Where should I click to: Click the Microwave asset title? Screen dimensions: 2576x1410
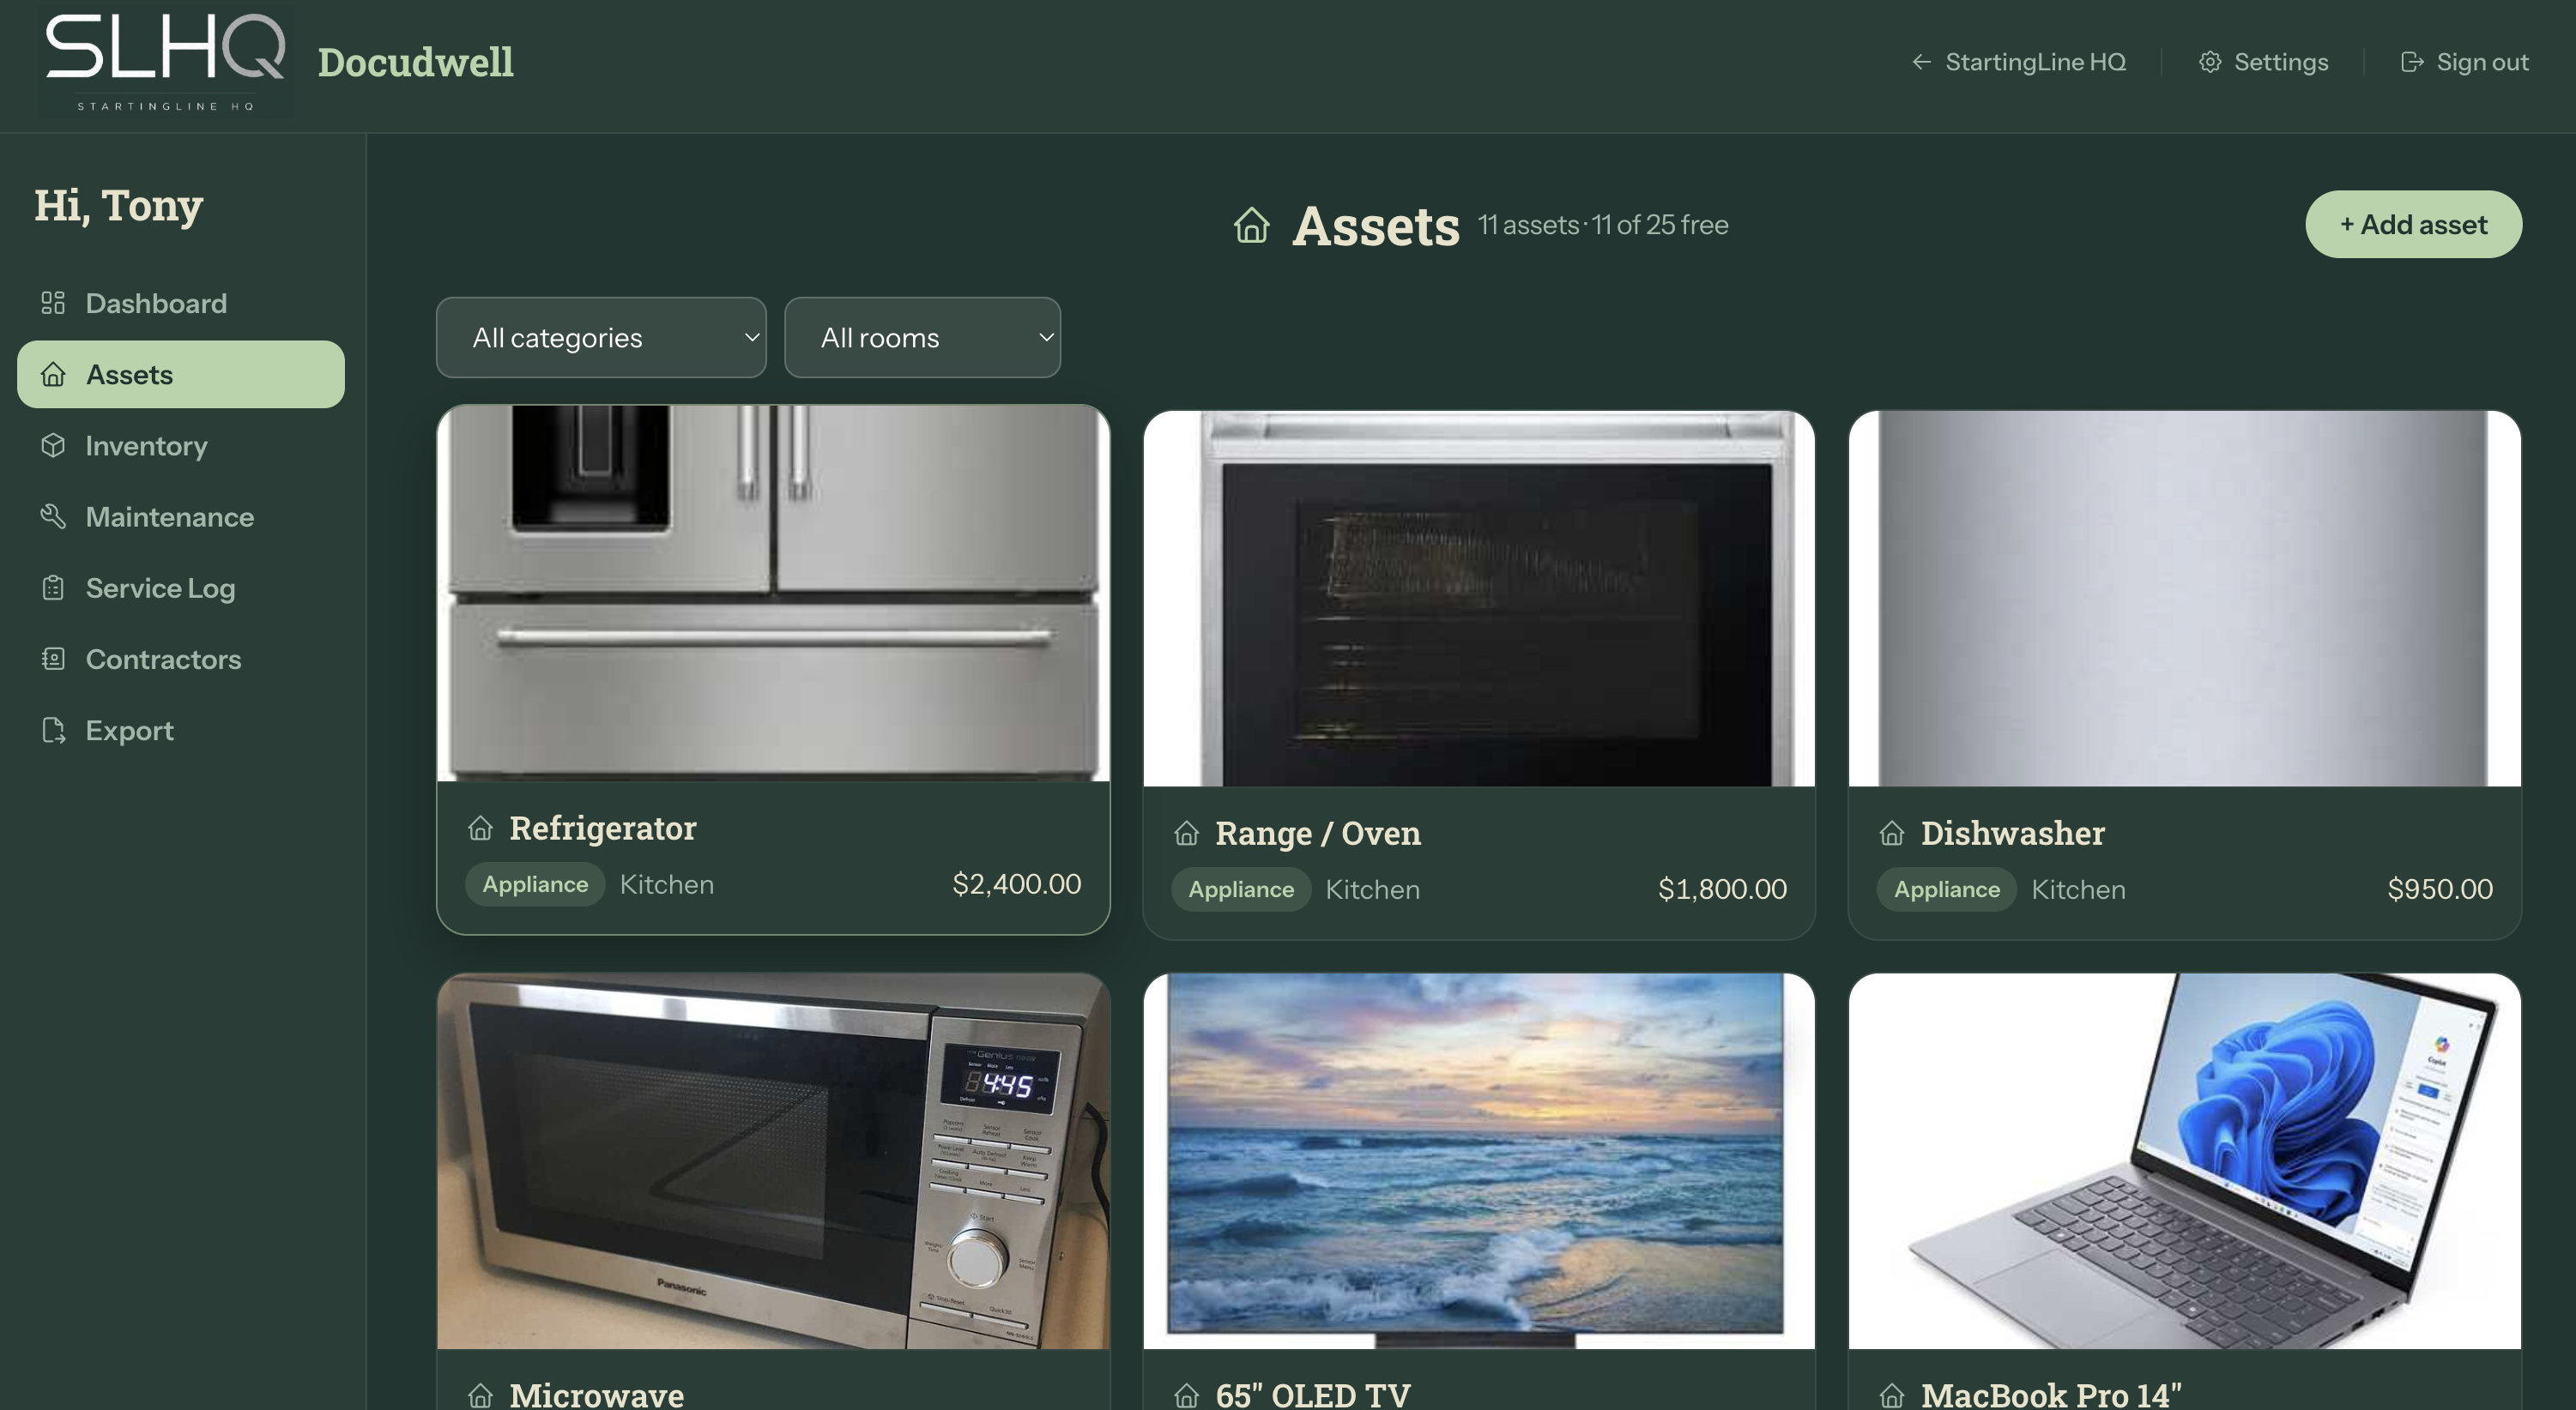point(597,1395)
